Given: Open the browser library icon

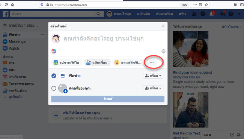Looking at the screenshot, I should [x=236, y=5].
